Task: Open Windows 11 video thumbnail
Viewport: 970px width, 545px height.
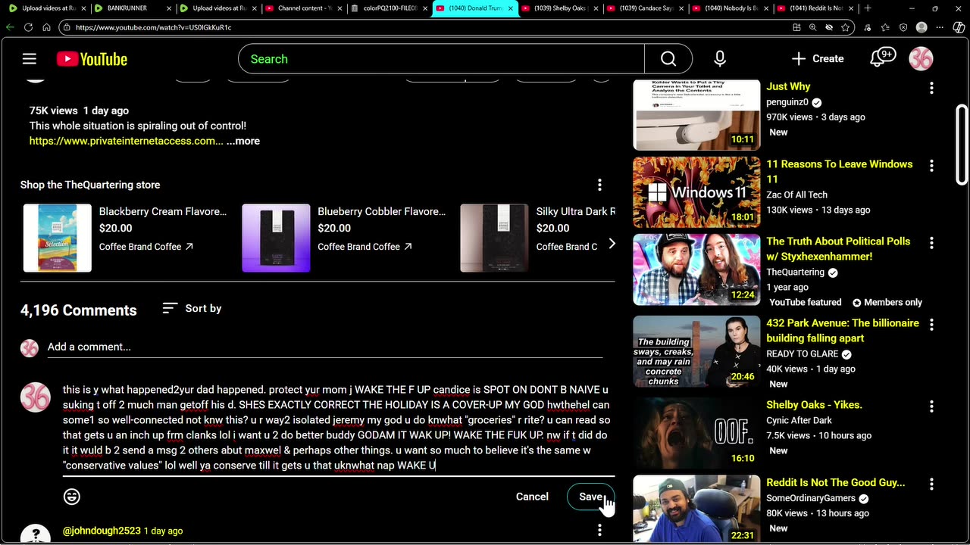Action: pyautogui.click(x=696, y=192)
